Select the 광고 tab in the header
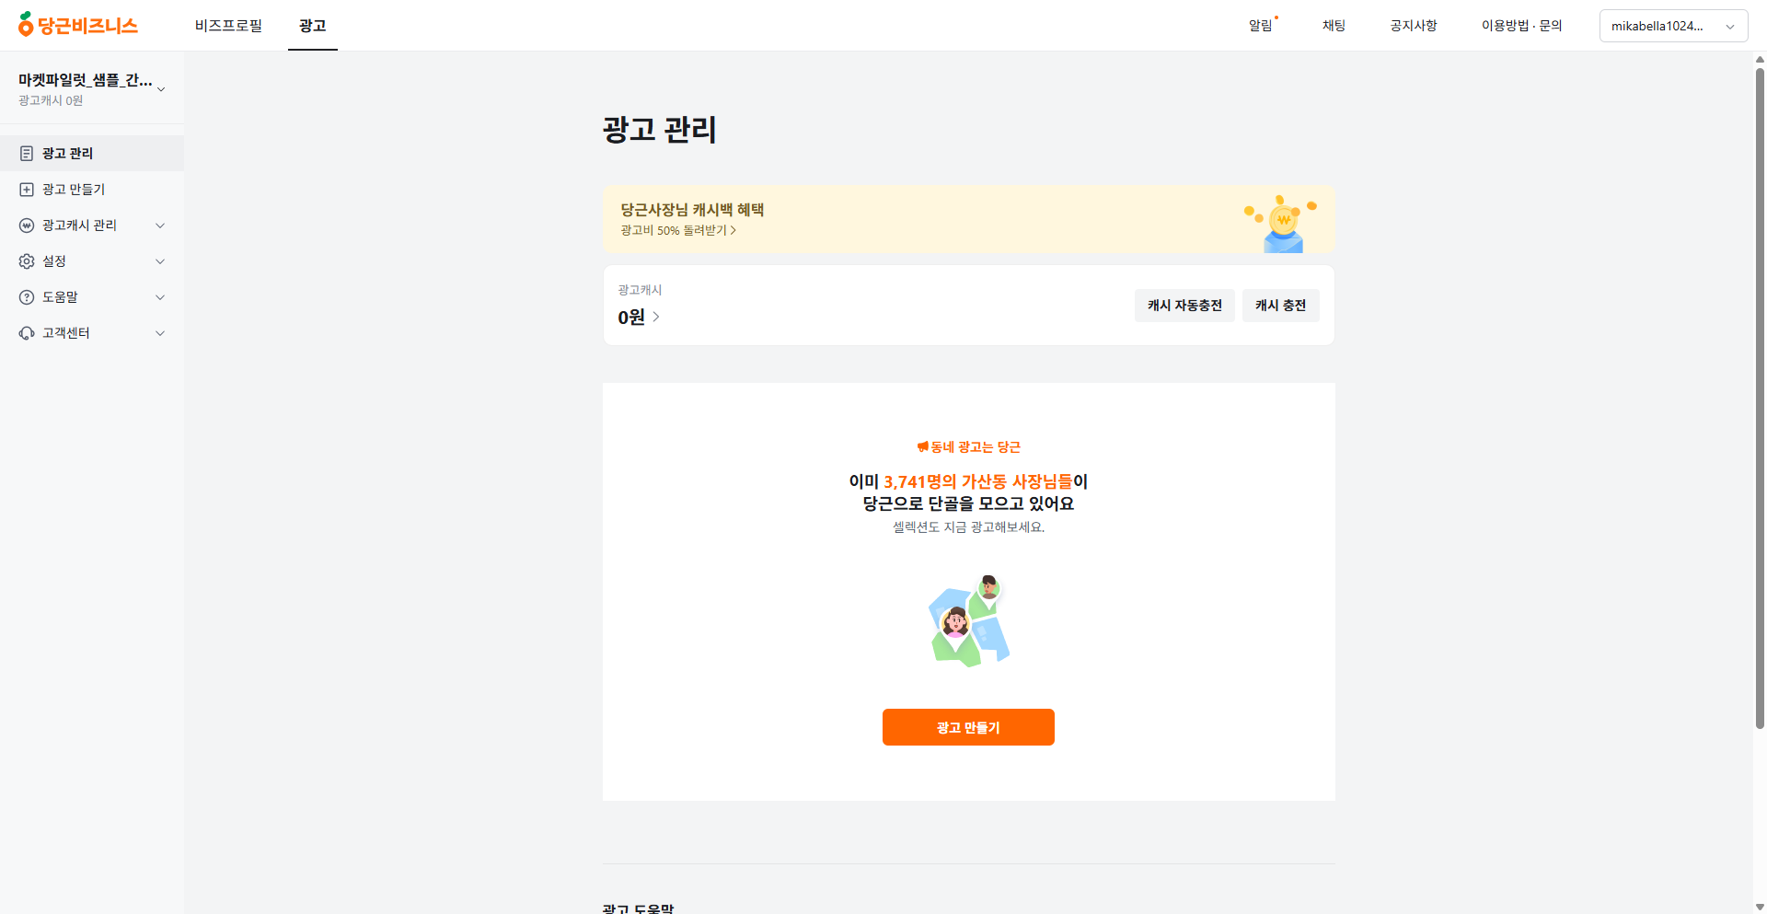1767x914 pixels. (x=312, y=26)
